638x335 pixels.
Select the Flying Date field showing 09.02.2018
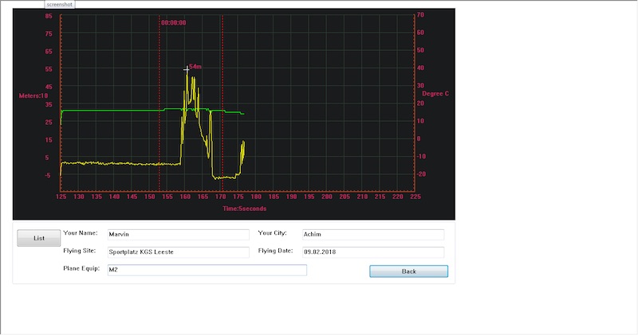[372, 252]
